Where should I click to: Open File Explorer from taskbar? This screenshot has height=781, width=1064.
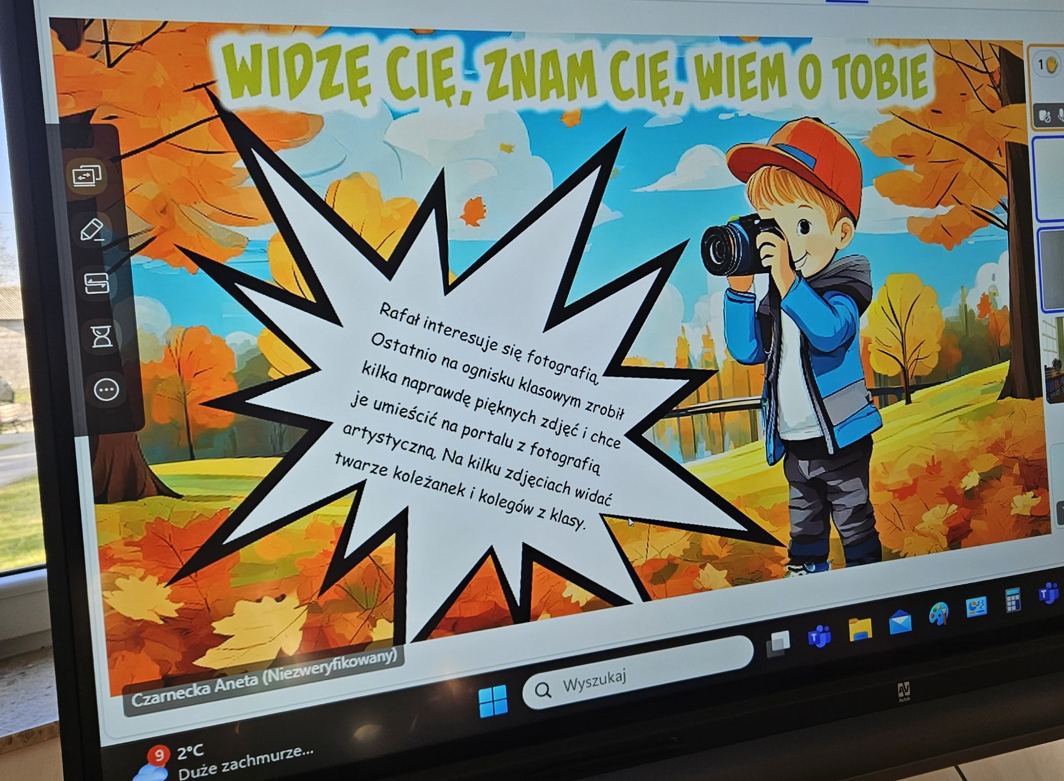(x=860, y=629)
